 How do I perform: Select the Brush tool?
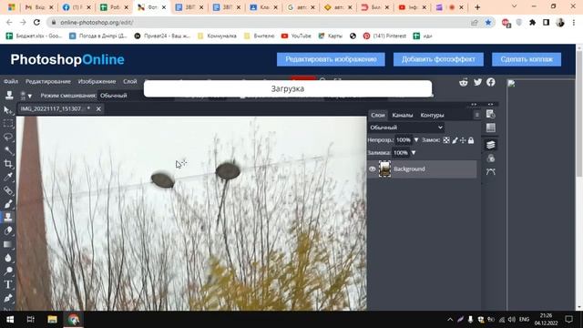coord(8,204)
